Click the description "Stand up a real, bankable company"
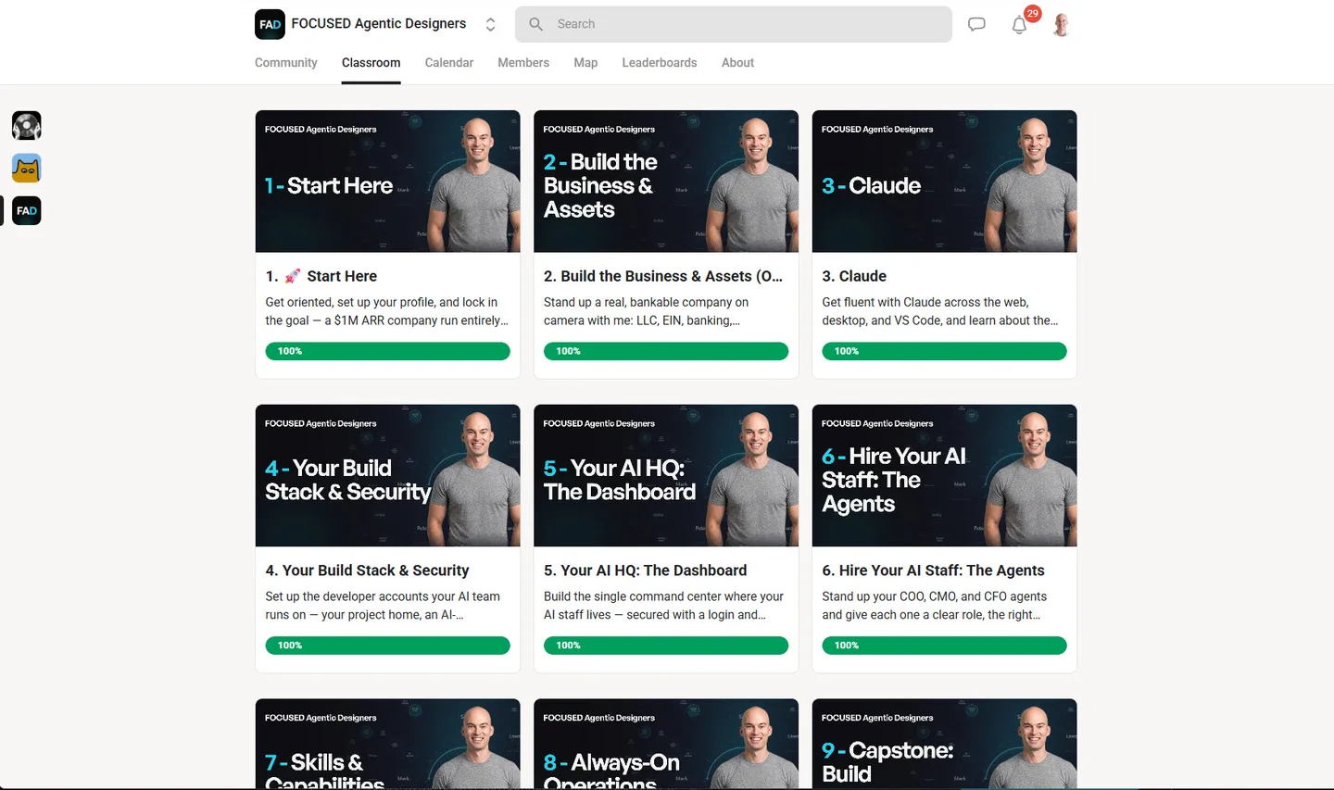 tap(647, 311)
